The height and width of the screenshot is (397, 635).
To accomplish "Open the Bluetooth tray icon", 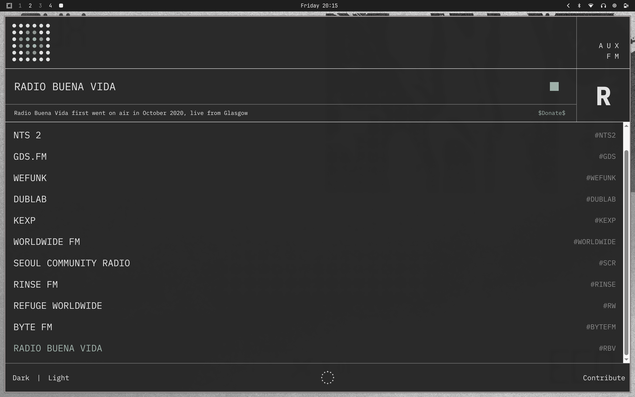I will click(x=579, y=6).
